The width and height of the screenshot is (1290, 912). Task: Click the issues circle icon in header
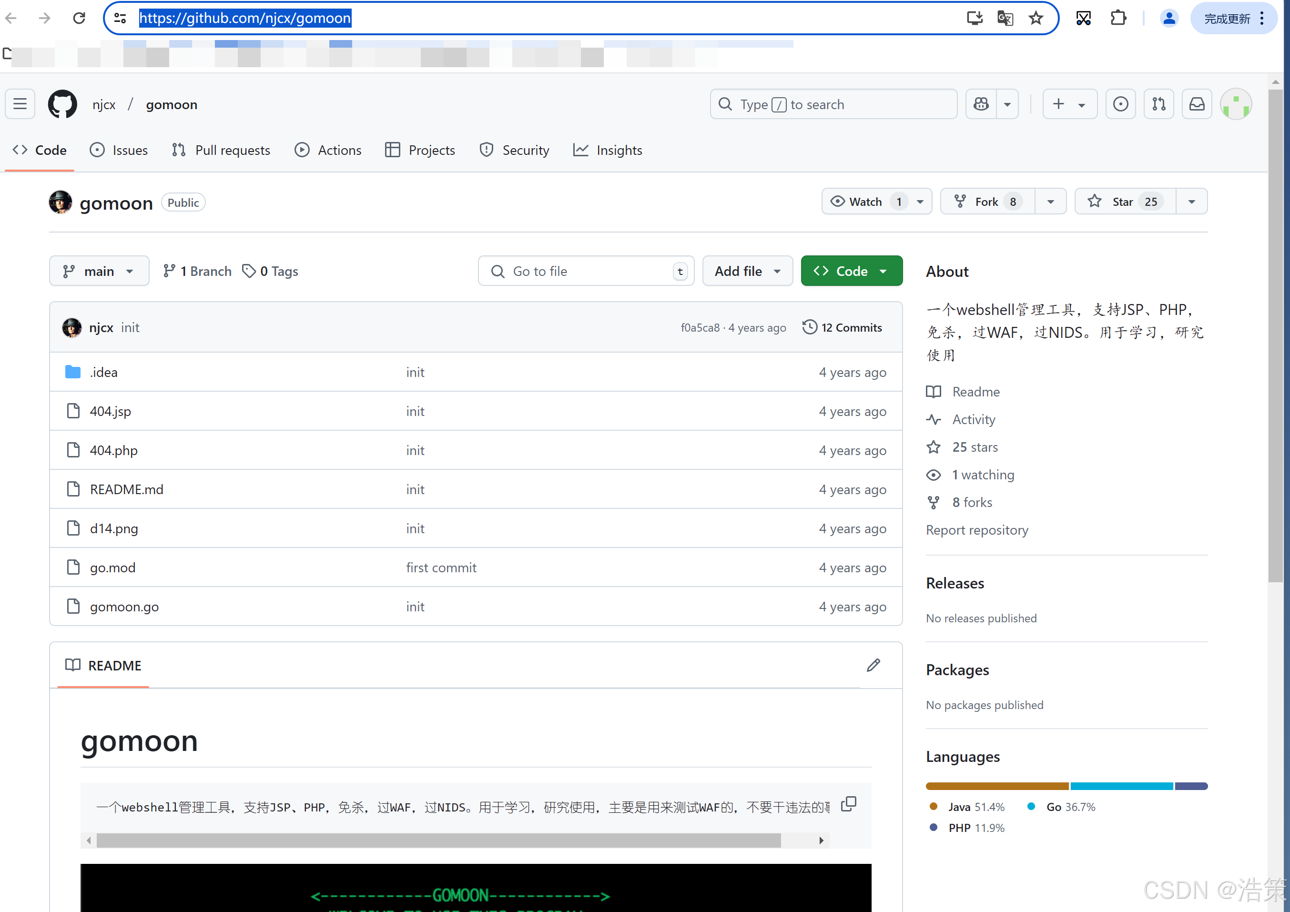click(1120, 104)
